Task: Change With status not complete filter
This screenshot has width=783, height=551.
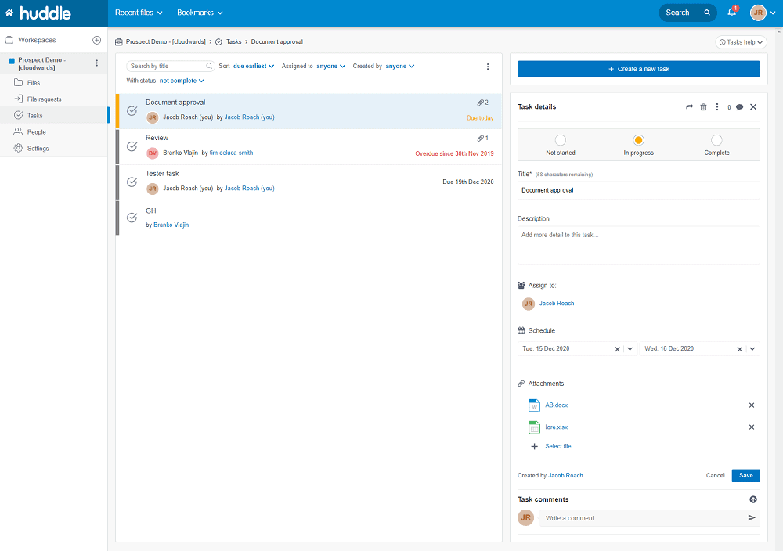Action: tap(182, 81)
